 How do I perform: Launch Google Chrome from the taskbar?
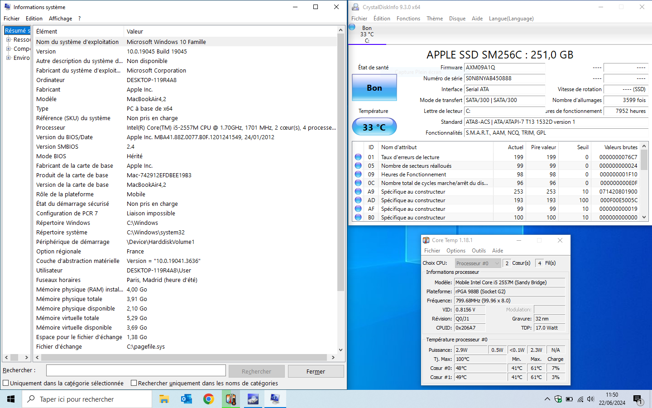[208, 399]
